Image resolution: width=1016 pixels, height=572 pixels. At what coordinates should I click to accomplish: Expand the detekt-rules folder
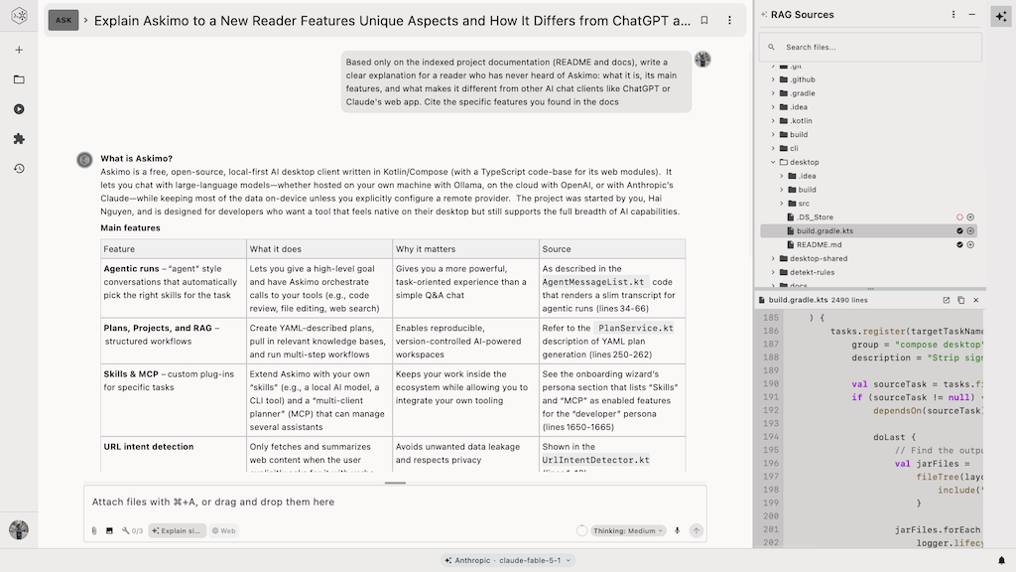pyautogui.click(x=773, y=272)
